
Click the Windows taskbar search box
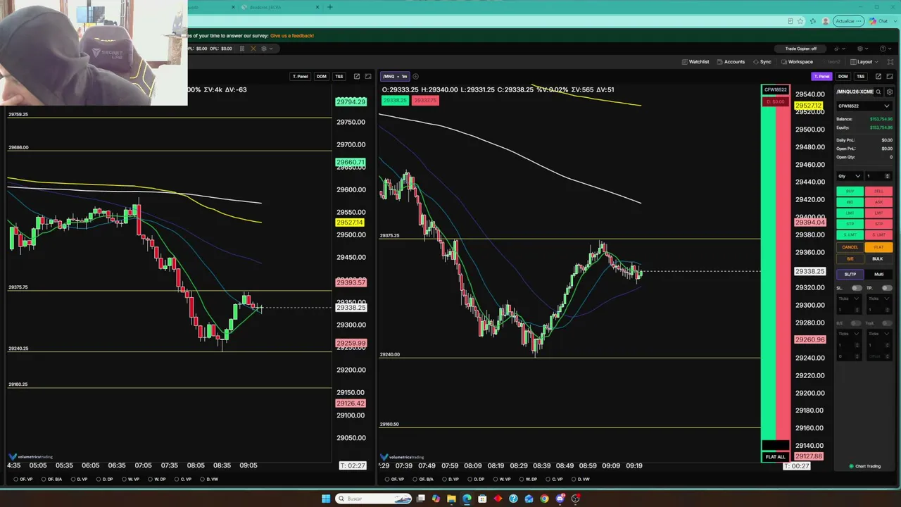coord(374,499)
